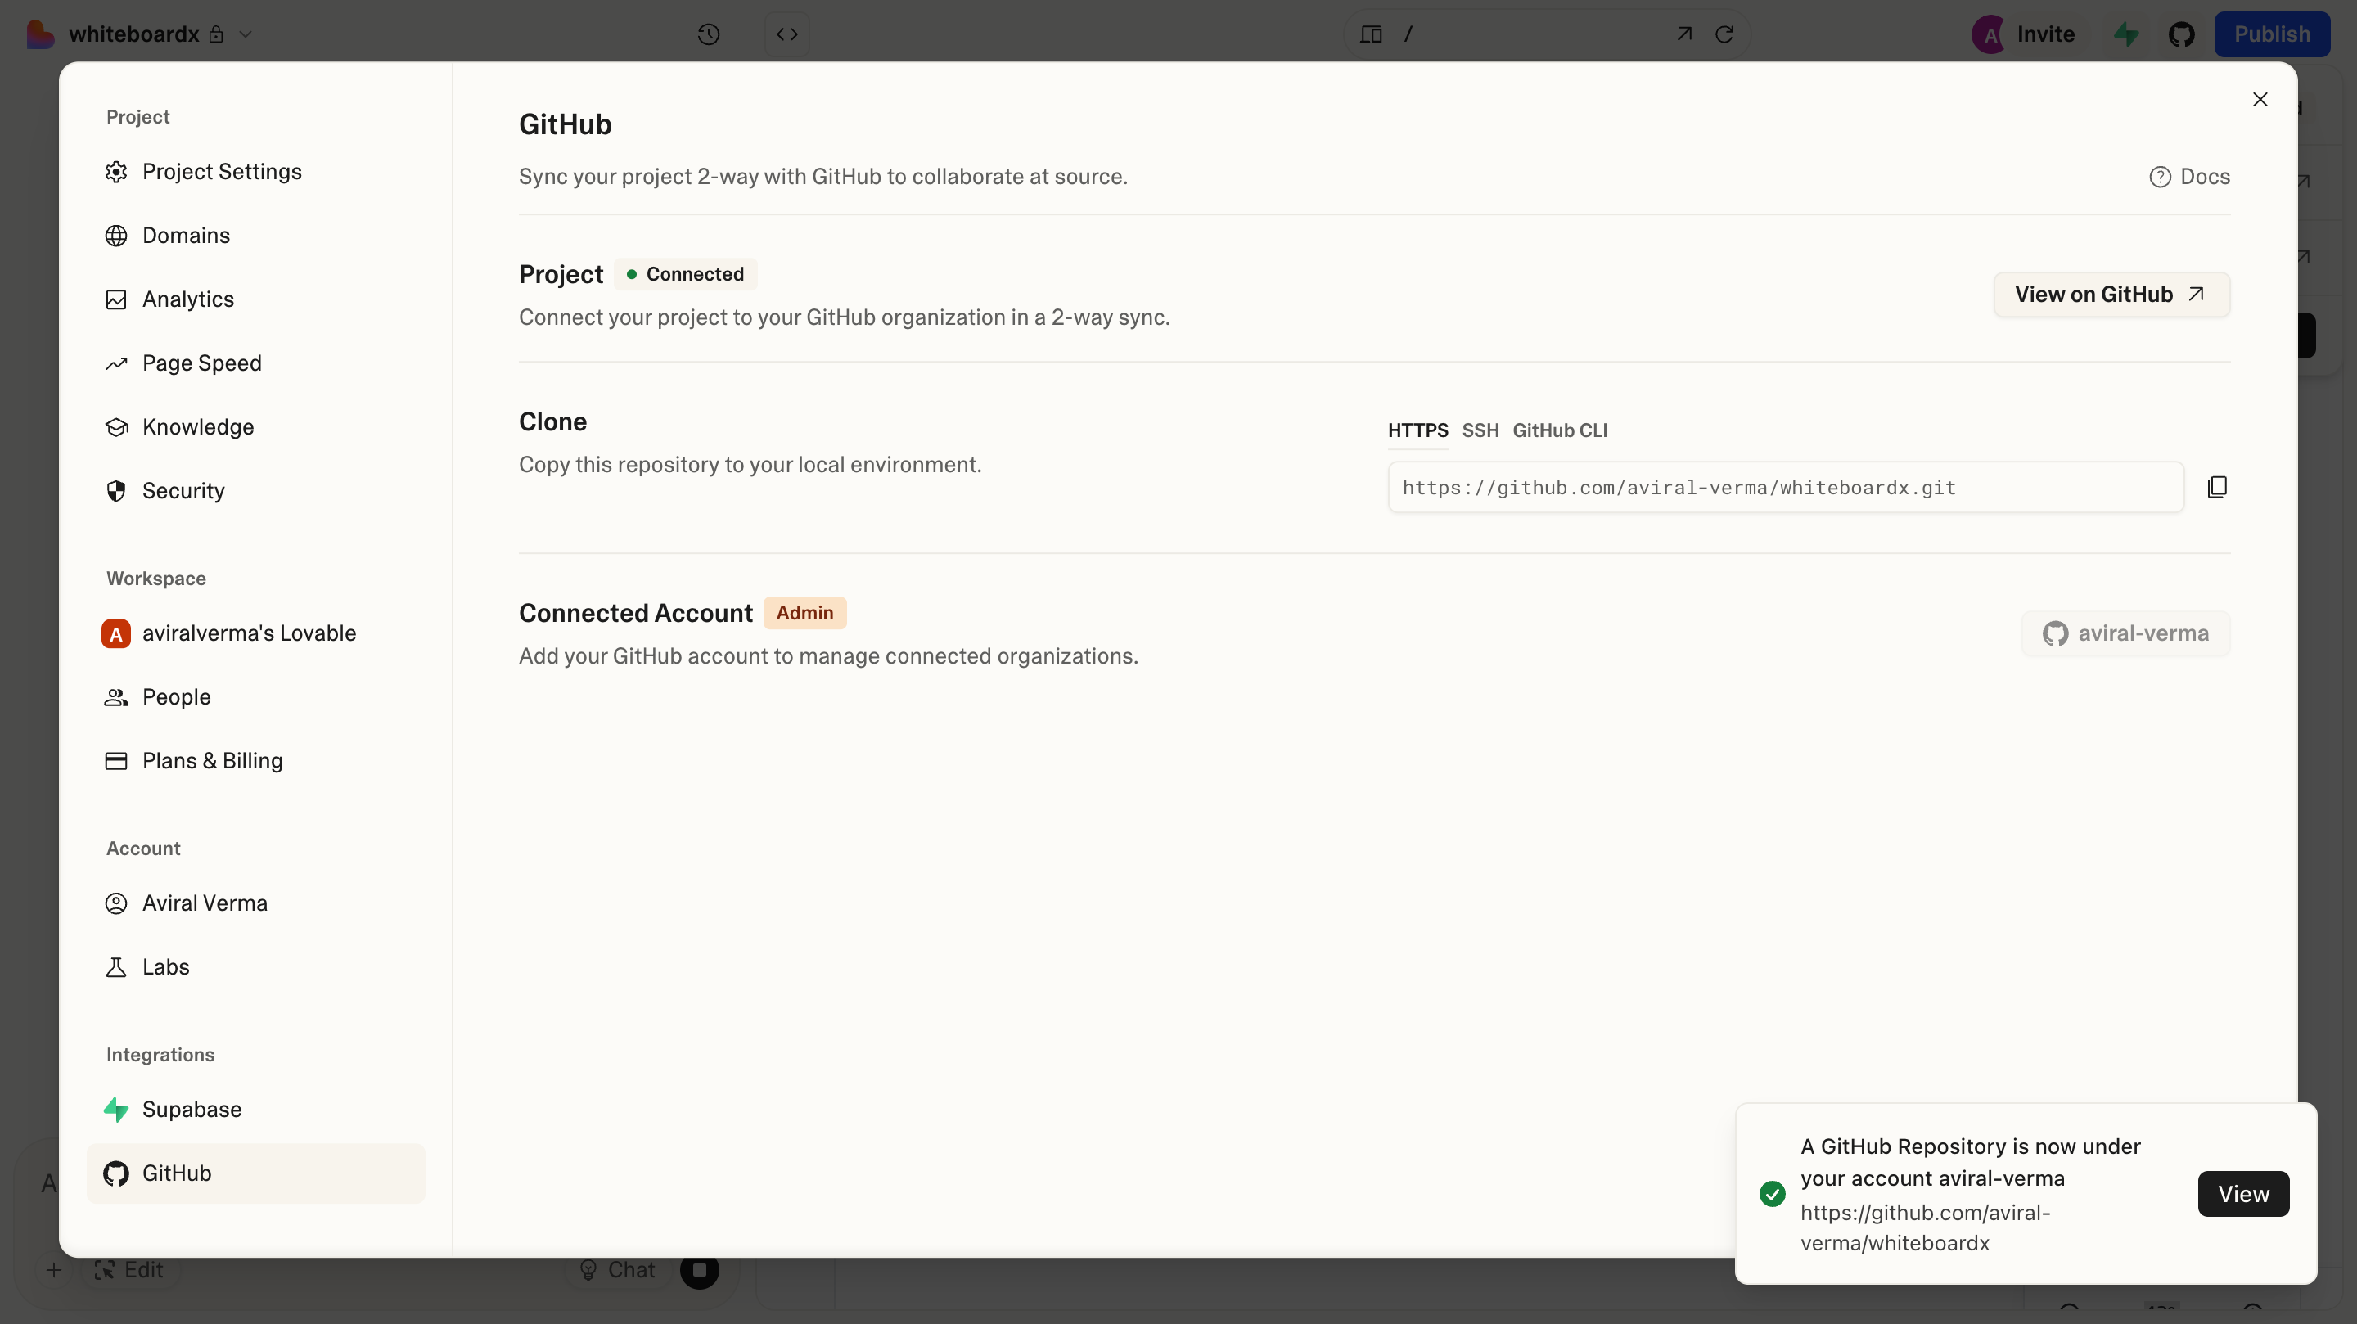Close the settings dialog with the X

click(2259, 99)
